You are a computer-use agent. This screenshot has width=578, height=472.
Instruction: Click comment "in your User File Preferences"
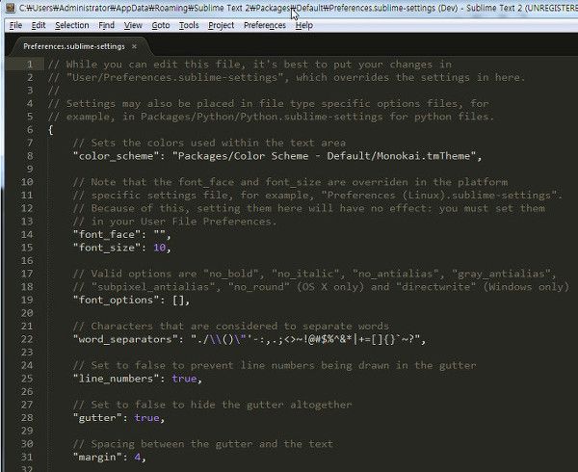click(174, 222)
